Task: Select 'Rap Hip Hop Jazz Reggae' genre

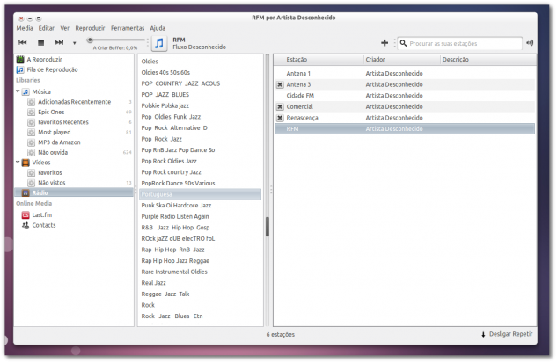Action: [175, 261]
